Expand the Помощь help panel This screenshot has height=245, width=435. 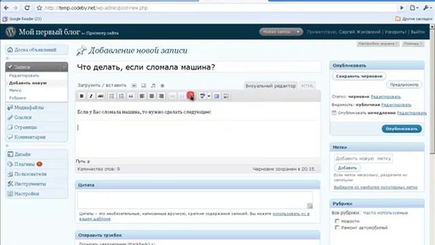(x=413, y=44)
